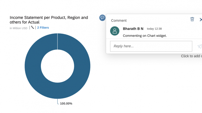Send the reply with the paper plane icon
This screenshot has height=113, width=202.
click(200, 46)
